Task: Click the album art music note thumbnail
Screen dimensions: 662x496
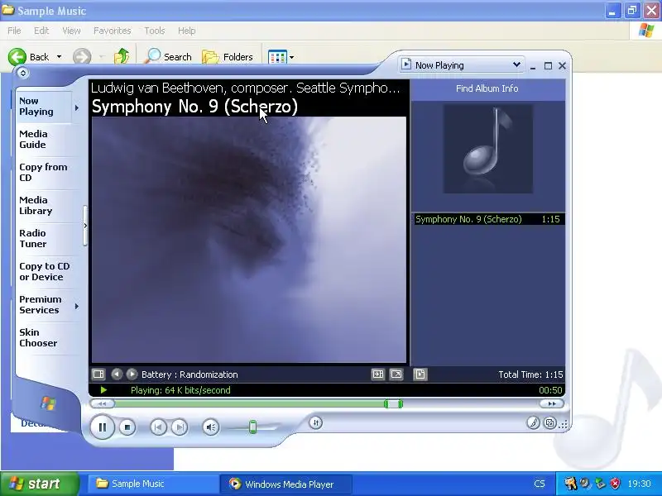Action: click(x=487, y=149)
